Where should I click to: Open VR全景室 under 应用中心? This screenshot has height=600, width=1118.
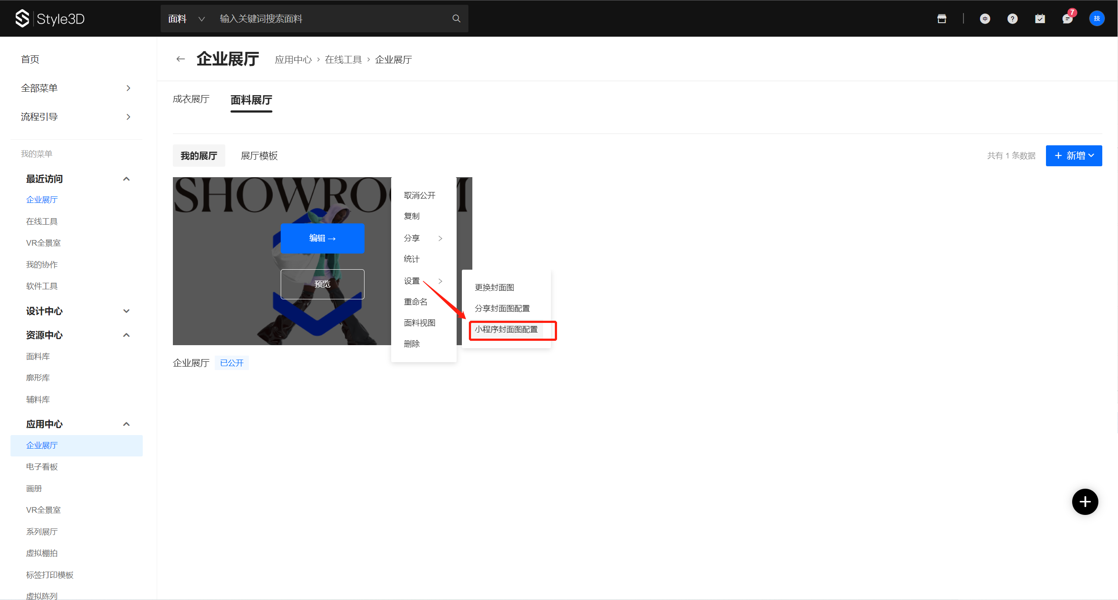coord(43,510)
